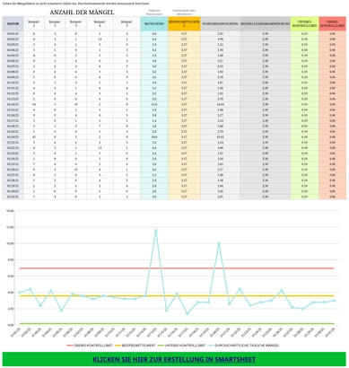
Task: Click 'Durchschnittliche tägliche Mängel' legend entry
Action: click(243, 346)
